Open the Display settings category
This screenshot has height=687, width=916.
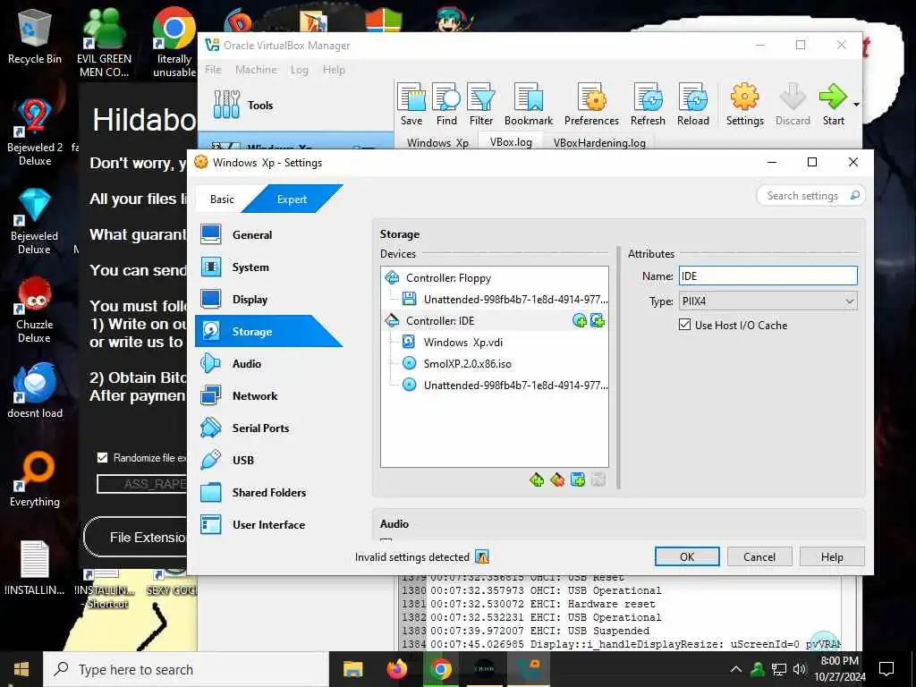point(268,299)
